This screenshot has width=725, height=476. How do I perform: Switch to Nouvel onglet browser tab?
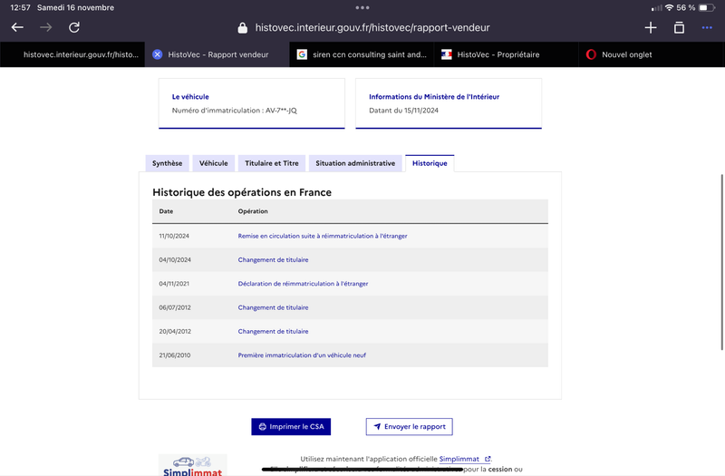tap(651, 54)
